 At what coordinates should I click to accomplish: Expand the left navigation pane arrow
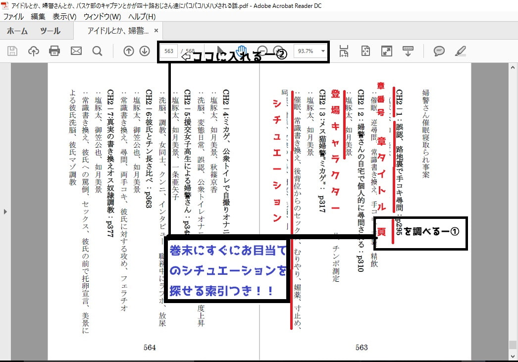[x=5, y=211]
